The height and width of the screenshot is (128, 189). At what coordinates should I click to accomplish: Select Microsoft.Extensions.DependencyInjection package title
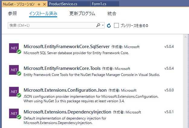click(x=67, y=112)
